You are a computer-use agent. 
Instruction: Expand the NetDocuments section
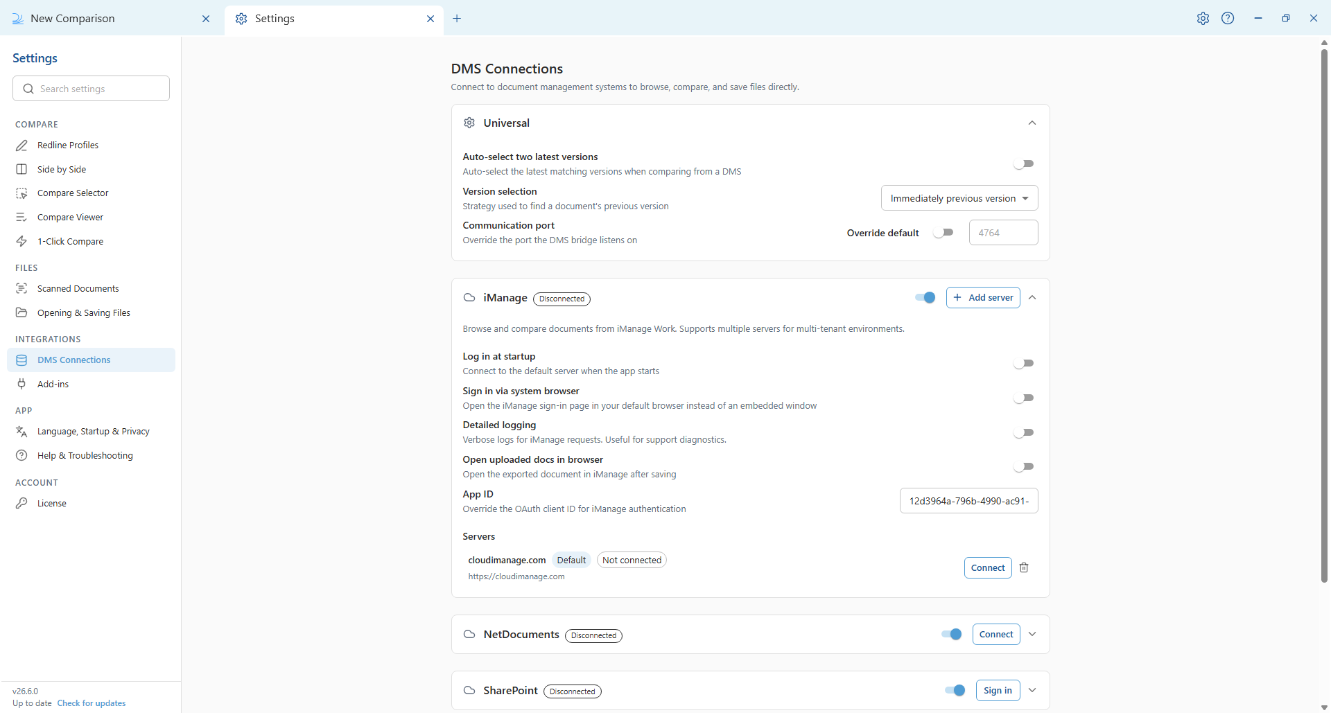click(1032, 635)
